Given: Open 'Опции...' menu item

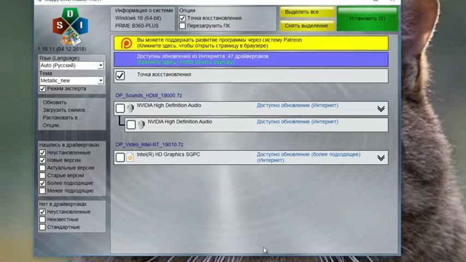Looking at the screenshot, I should click(52, 126).
